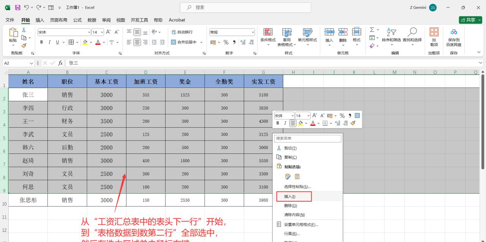Click mini toolbar decrease decimal icon
486x242 pixels.
click(345, 123)
